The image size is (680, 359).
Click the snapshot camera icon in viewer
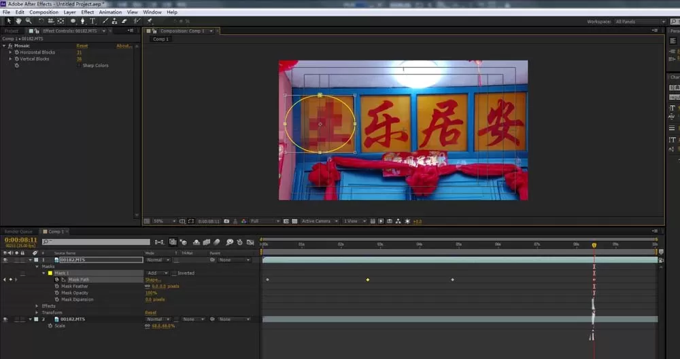226,221
